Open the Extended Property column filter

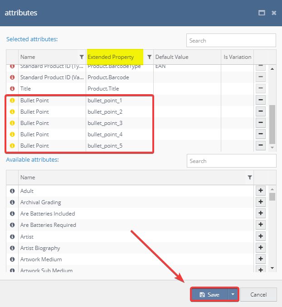[x=149, y=57]
